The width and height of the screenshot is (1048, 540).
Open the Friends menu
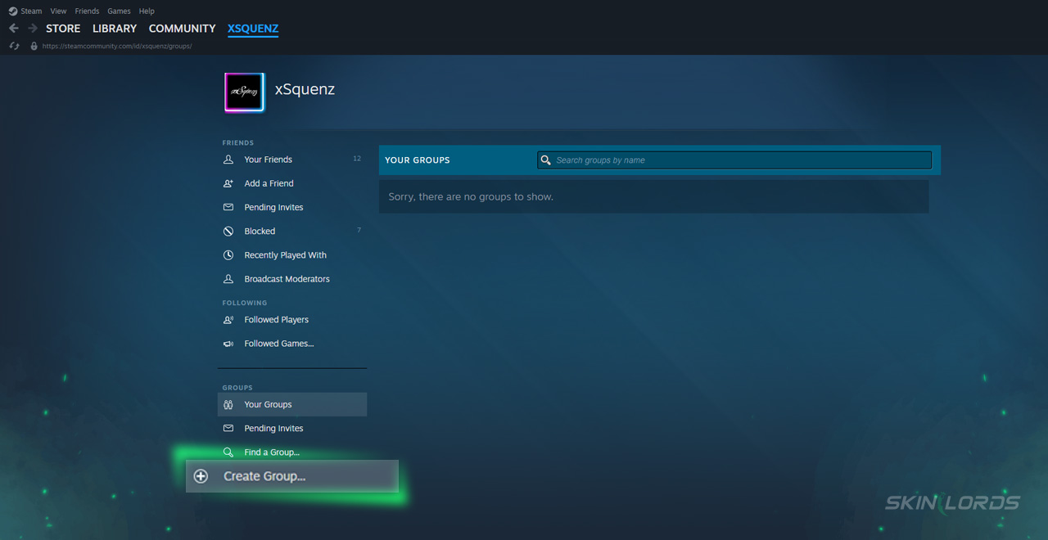click(x=87, y=11)
